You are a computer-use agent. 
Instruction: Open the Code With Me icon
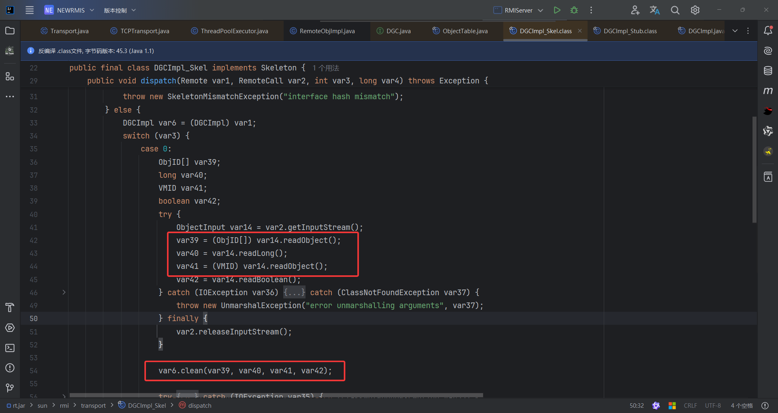pyautogui.click(x=635, y=10)
